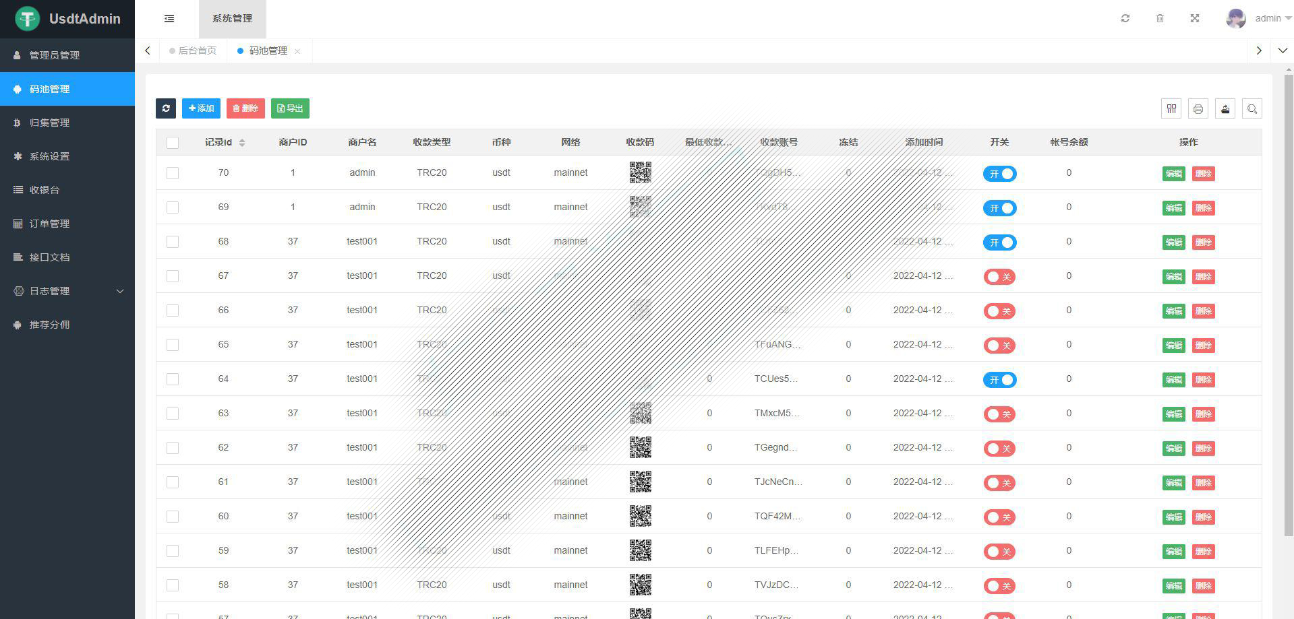The width and height of the screenshot is (1294, 619).
Task: Open the admin user dropdown
Action: (1273, 18)
